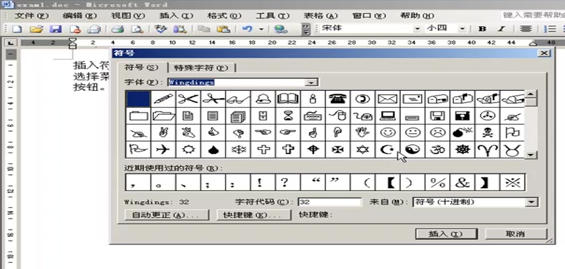Open the 编辑 menu
This screenshot has width=565, height=269.
coord(79,16)
